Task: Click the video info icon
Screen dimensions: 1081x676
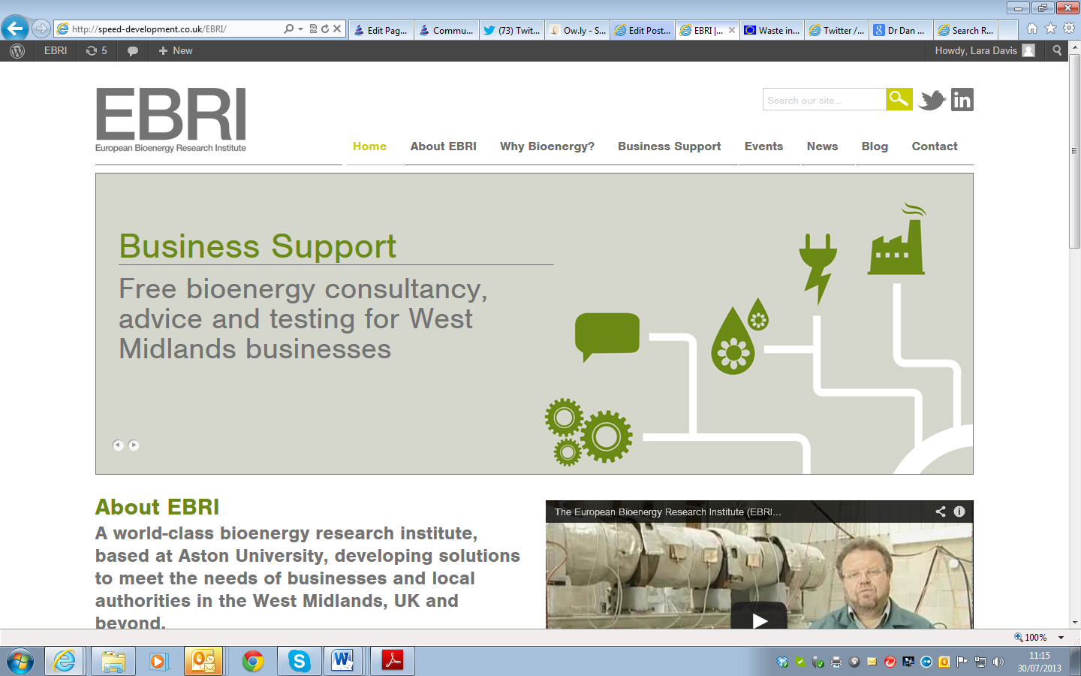Action: click(959, 512)
